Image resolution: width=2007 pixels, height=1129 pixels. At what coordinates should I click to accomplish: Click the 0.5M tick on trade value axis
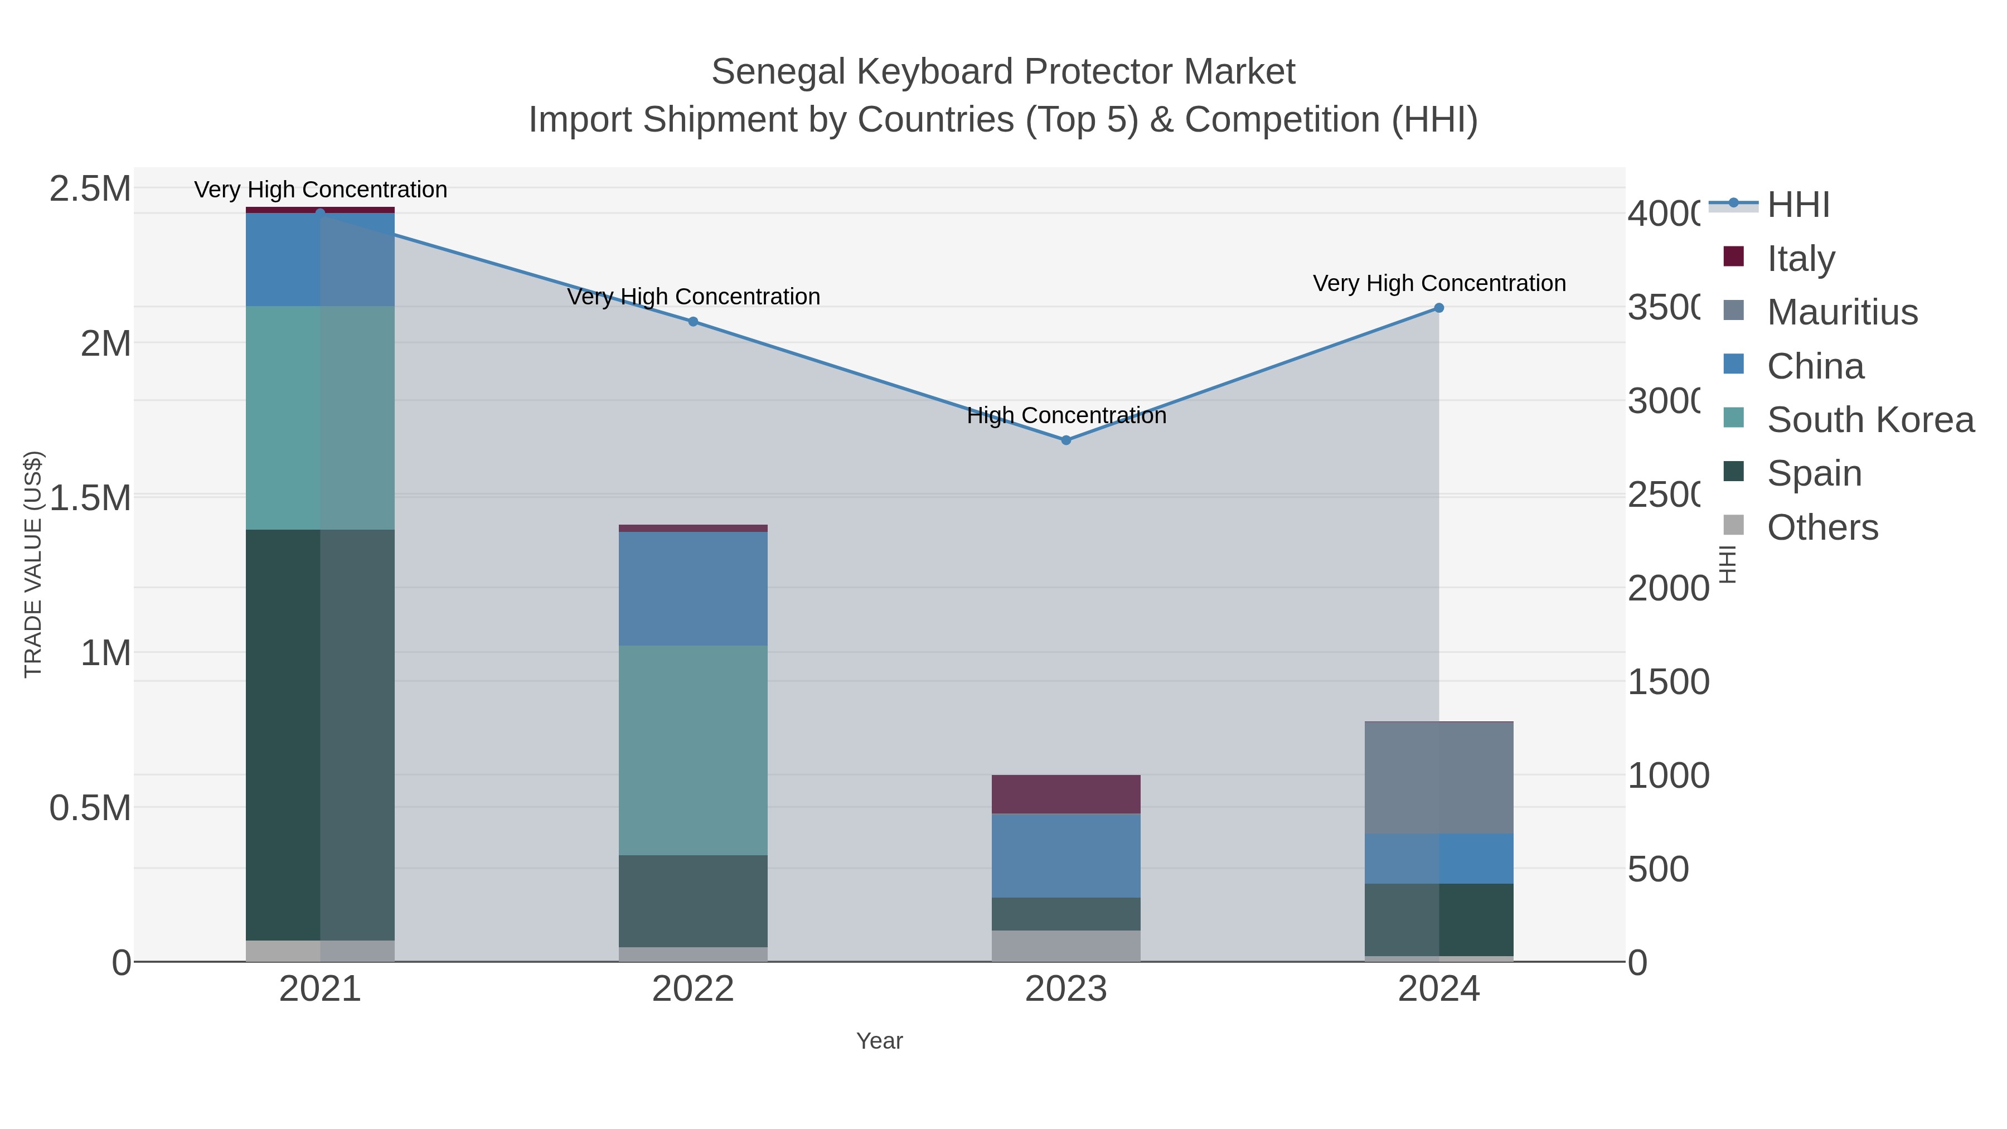(x=90, y=808)
